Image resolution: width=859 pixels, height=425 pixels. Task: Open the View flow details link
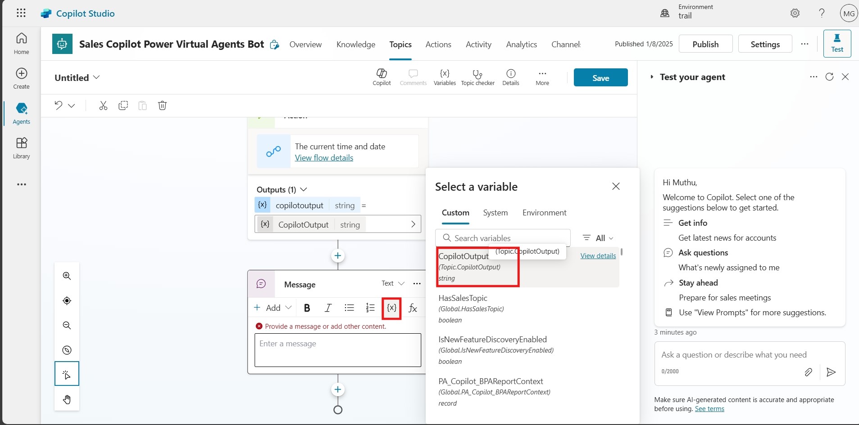324,158
